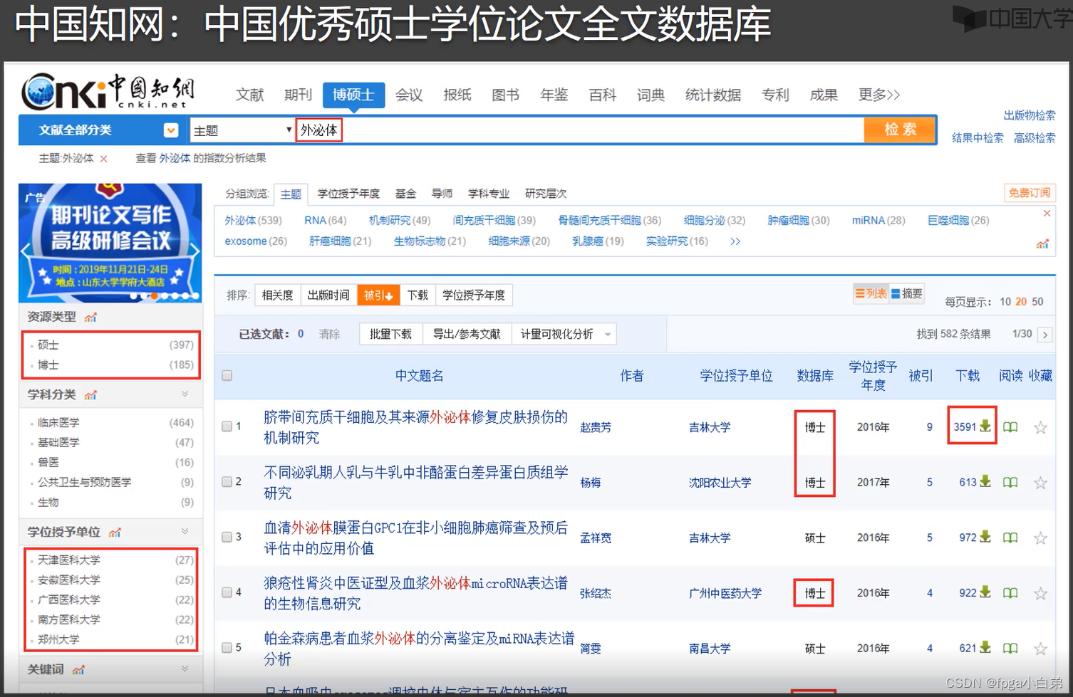Screen dimensions: 1073x697
Task: Collapse the 学科分类 section chevron
Action: [185, 394]
